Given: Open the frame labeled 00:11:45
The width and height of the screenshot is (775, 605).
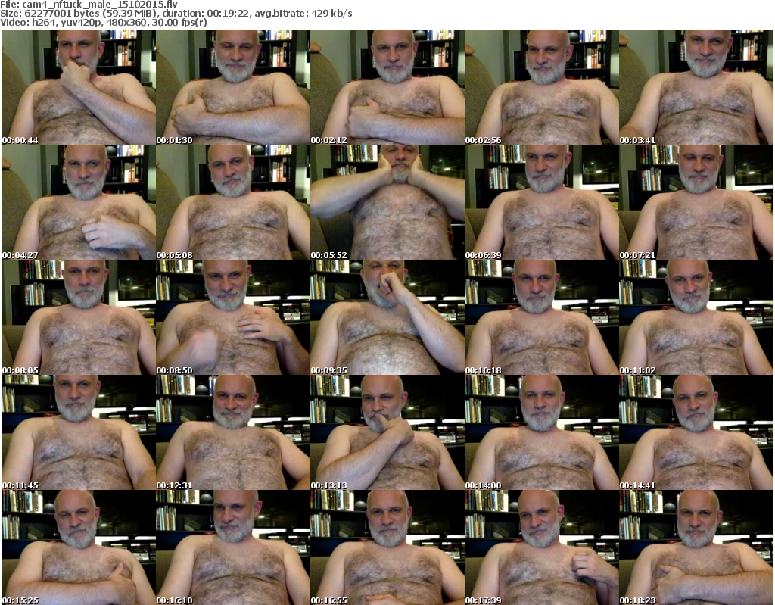Looking at the screenshot, I should click(79, 432).
